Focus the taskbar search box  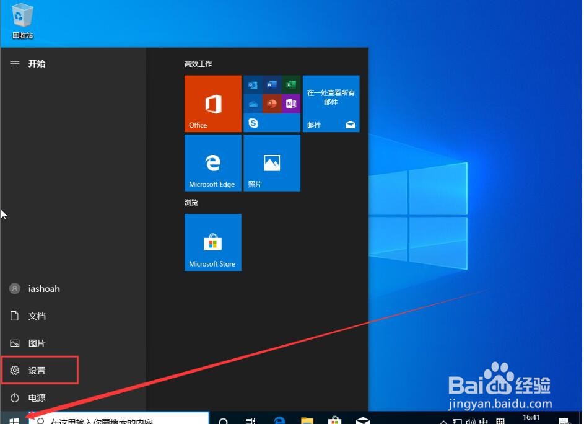pos(119,418)
